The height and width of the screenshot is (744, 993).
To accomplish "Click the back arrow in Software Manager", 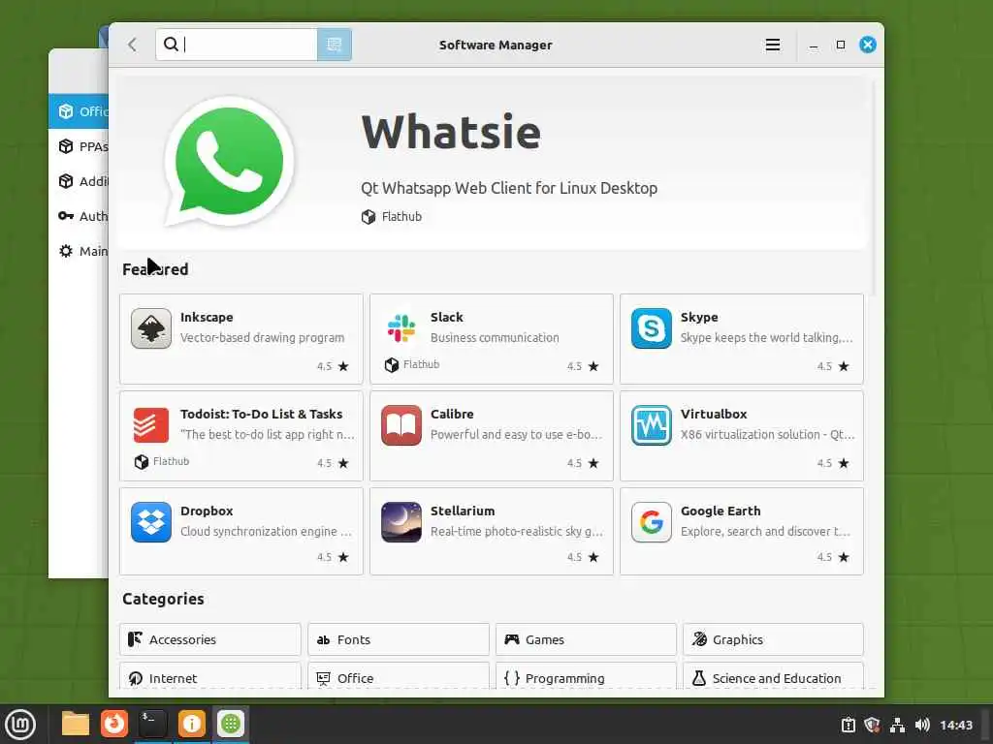I will [x=132, y=45].
